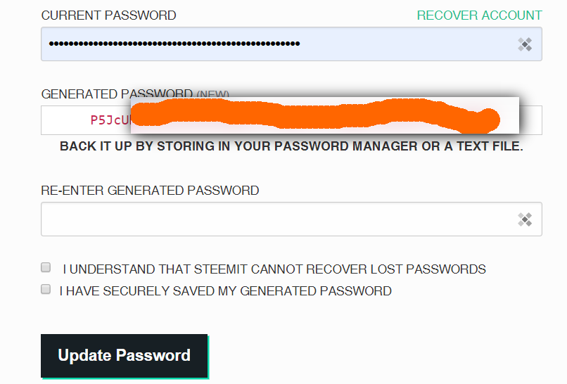Click the 'Generated Password' heading label
Image resolution: width=567 pixels, height=384 pixels.
pos(117,94)
